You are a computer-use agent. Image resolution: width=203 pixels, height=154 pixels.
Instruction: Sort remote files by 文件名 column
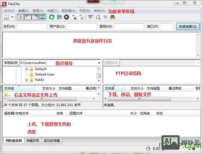click(114, 88)
